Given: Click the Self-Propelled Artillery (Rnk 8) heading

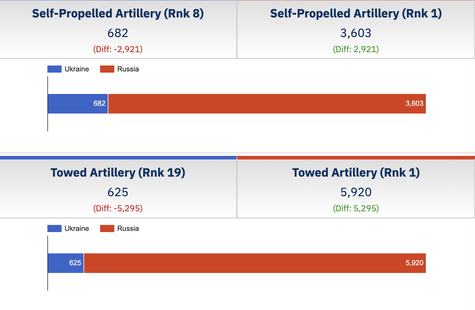Looking at the screenshot, I should click(118, 14).
